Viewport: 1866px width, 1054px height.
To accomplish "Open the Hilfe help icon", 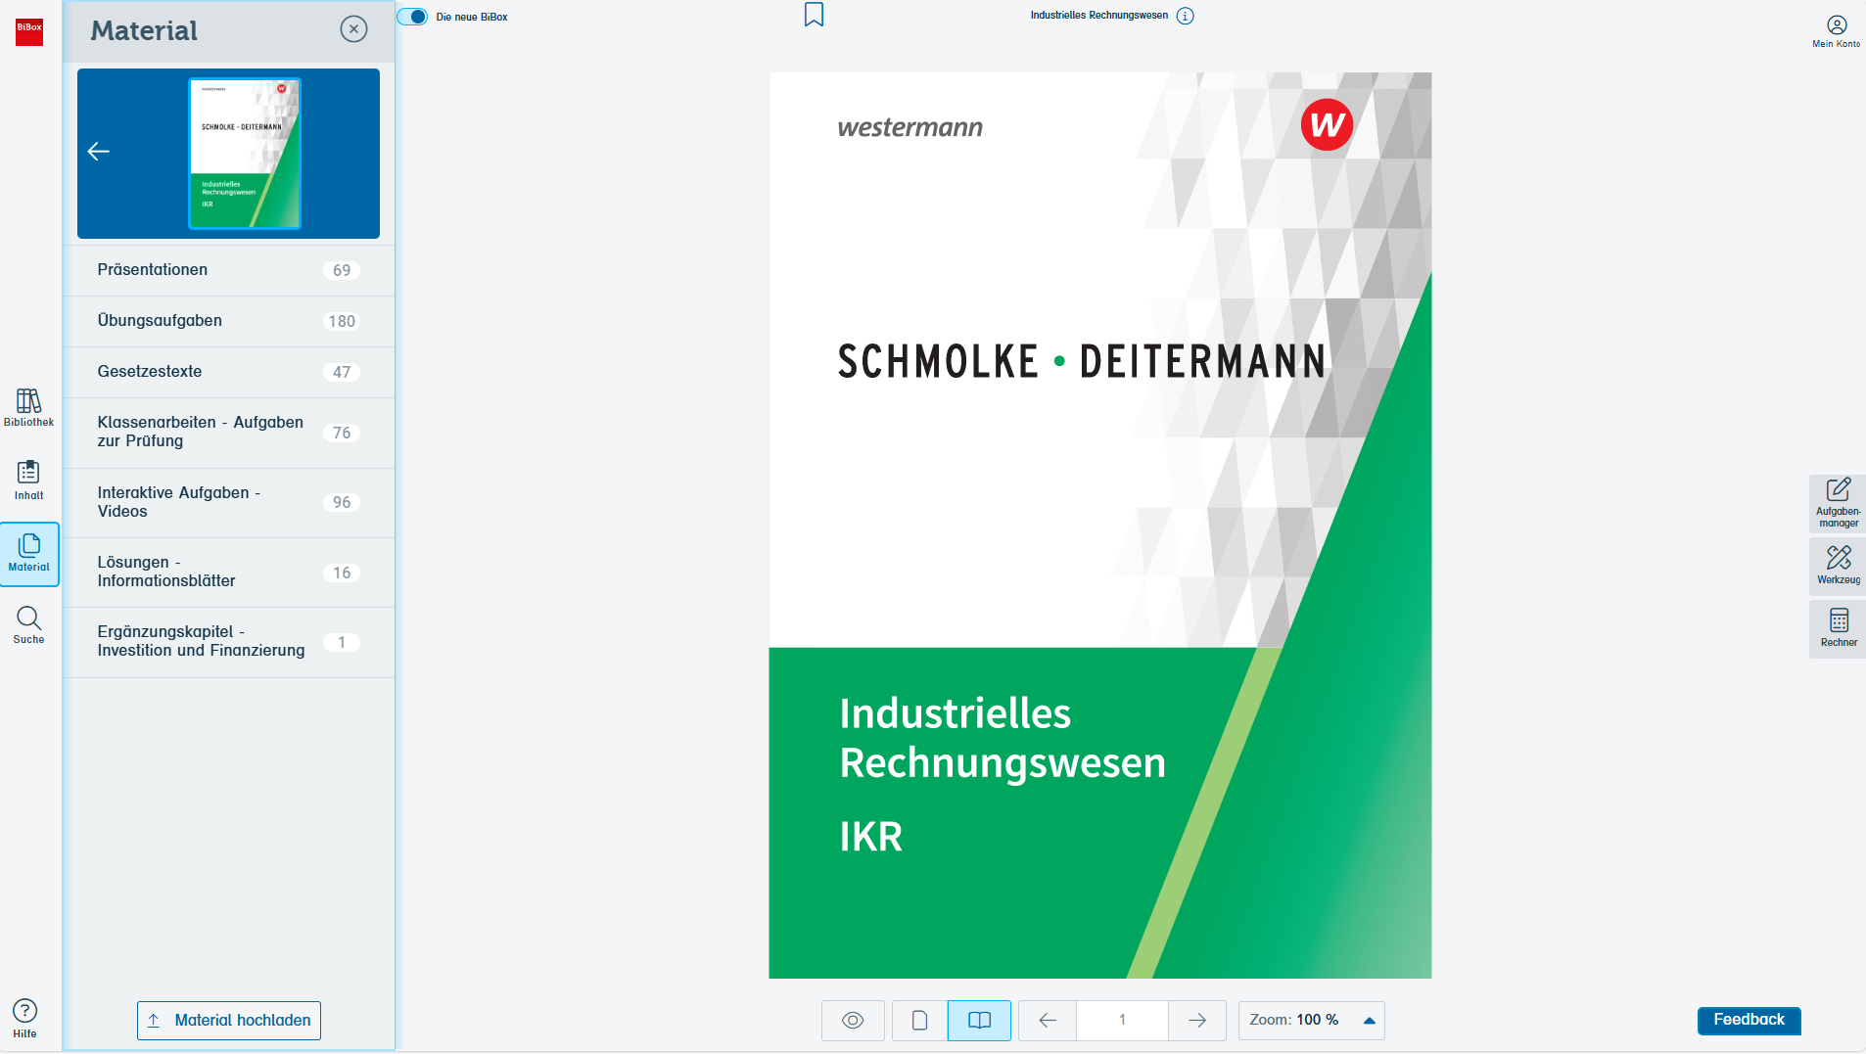I will (24, 1018).
